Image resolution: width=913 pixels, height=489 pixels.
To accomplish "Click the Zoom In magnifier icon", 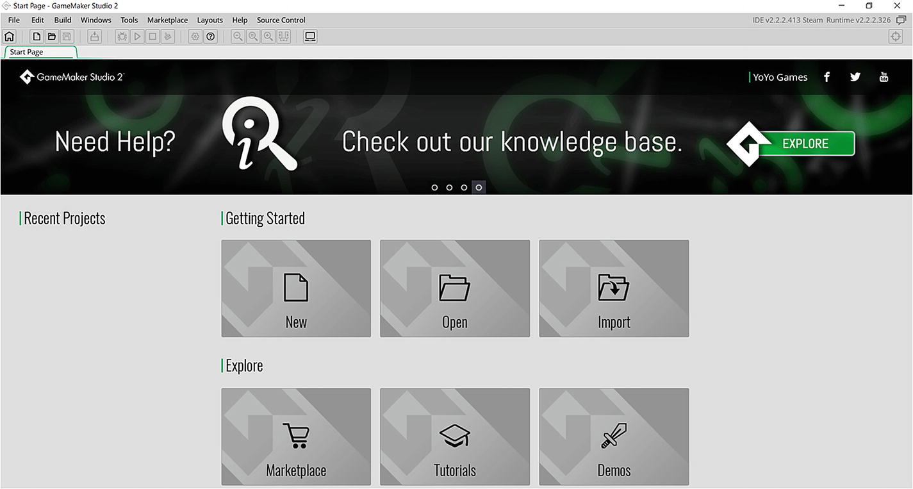I will tap(268, 37).
